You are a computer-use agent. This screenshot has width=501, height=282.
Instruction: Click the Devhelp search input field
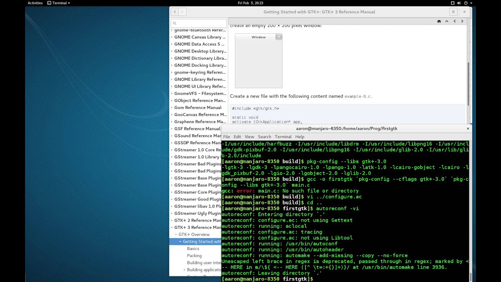pyautogui.click(x=199, y=23)
